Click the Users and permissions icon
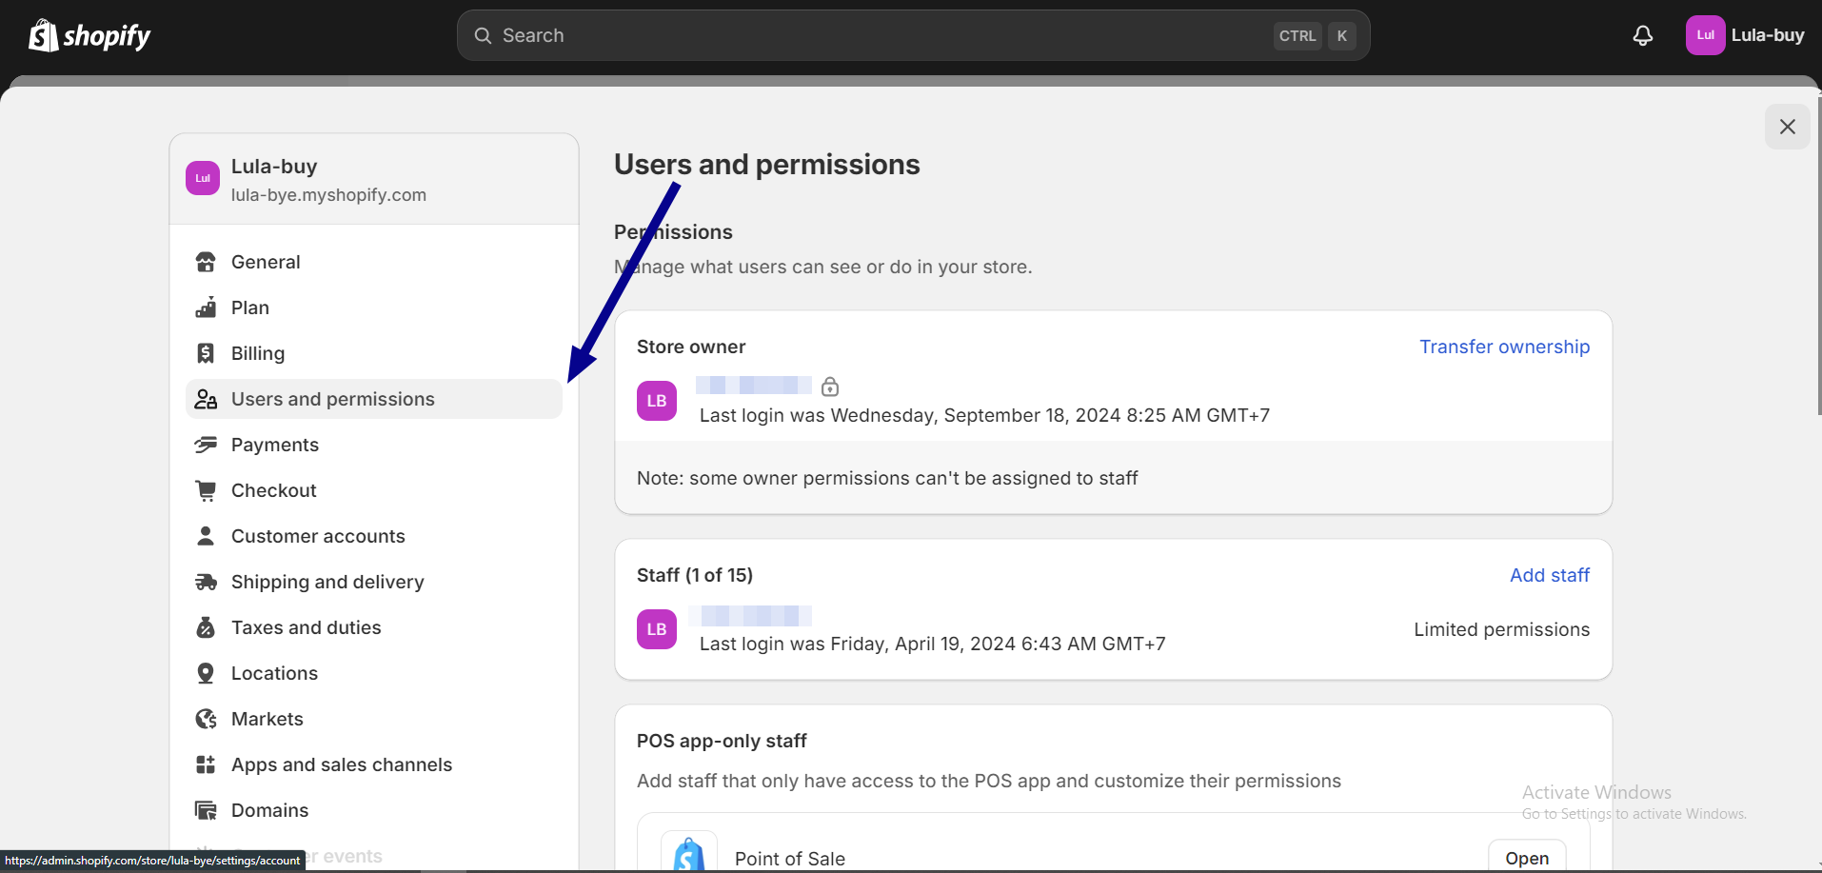 [206, 399]
